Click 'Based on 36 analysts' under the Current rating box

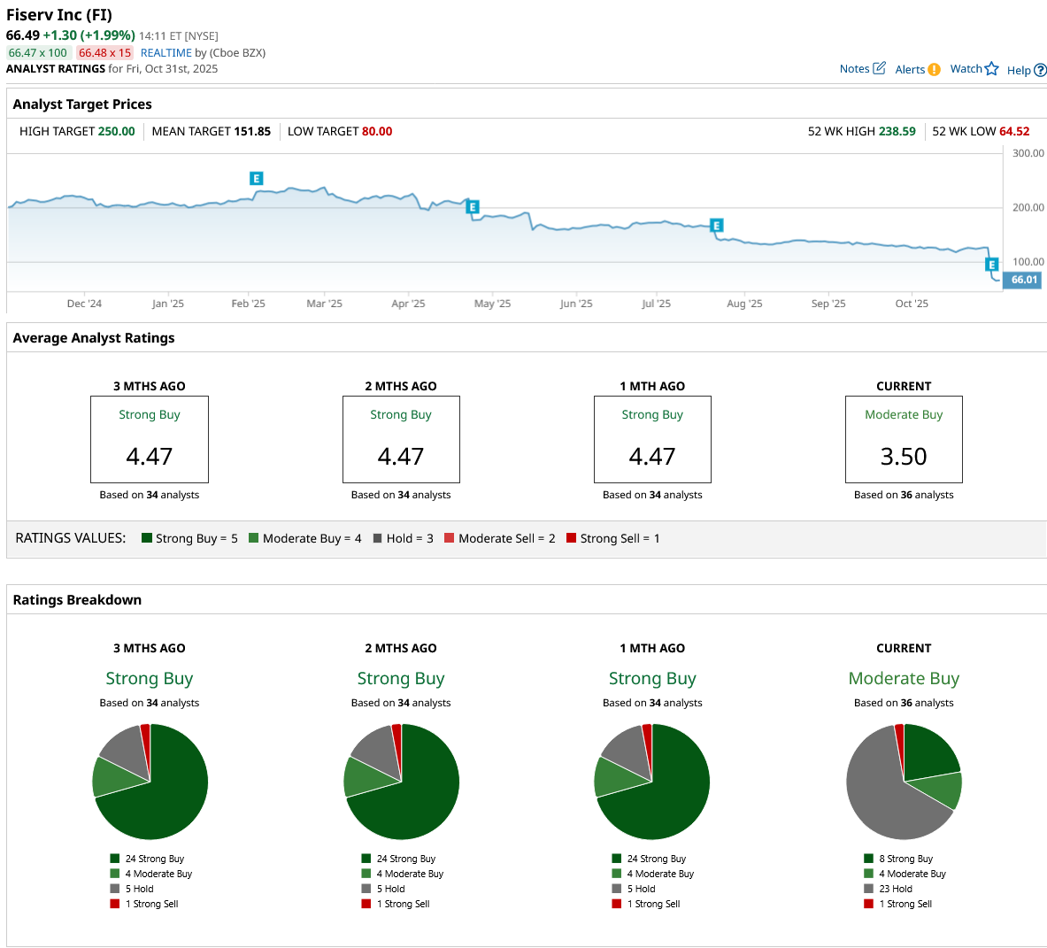pyautogui.click(x=905, y=495)
